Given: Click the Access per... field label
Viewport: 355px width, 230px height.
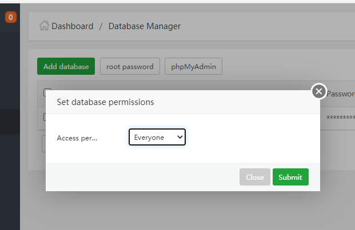Looking at the screenshot, I should 77,138.
